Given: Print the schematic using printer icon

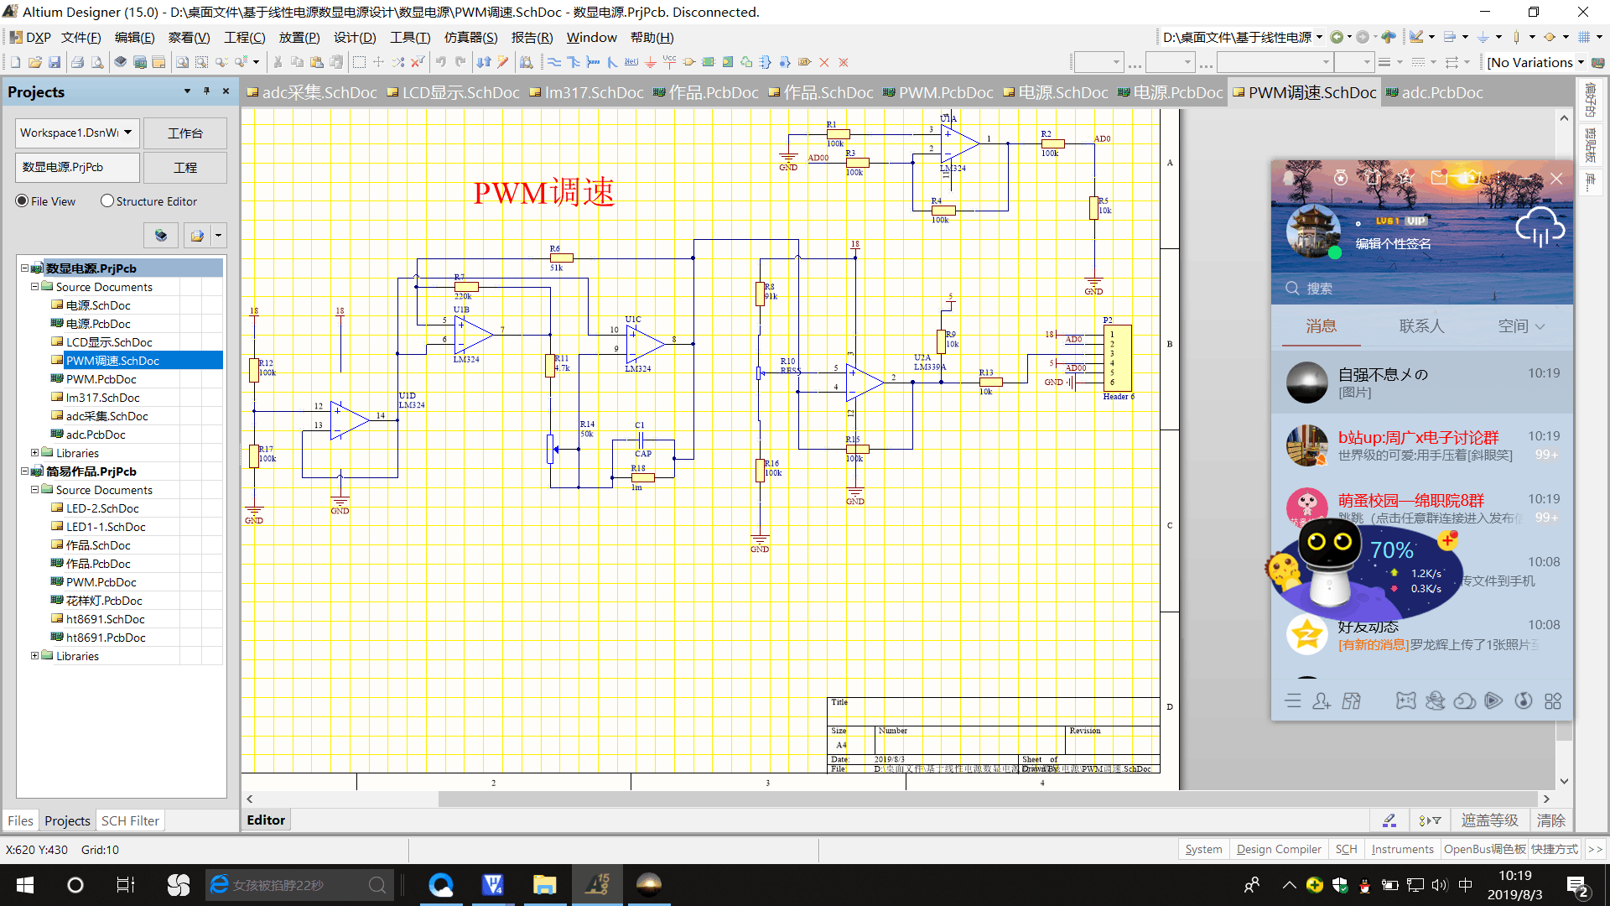Looking at the screenshot, I should (77, 62).
